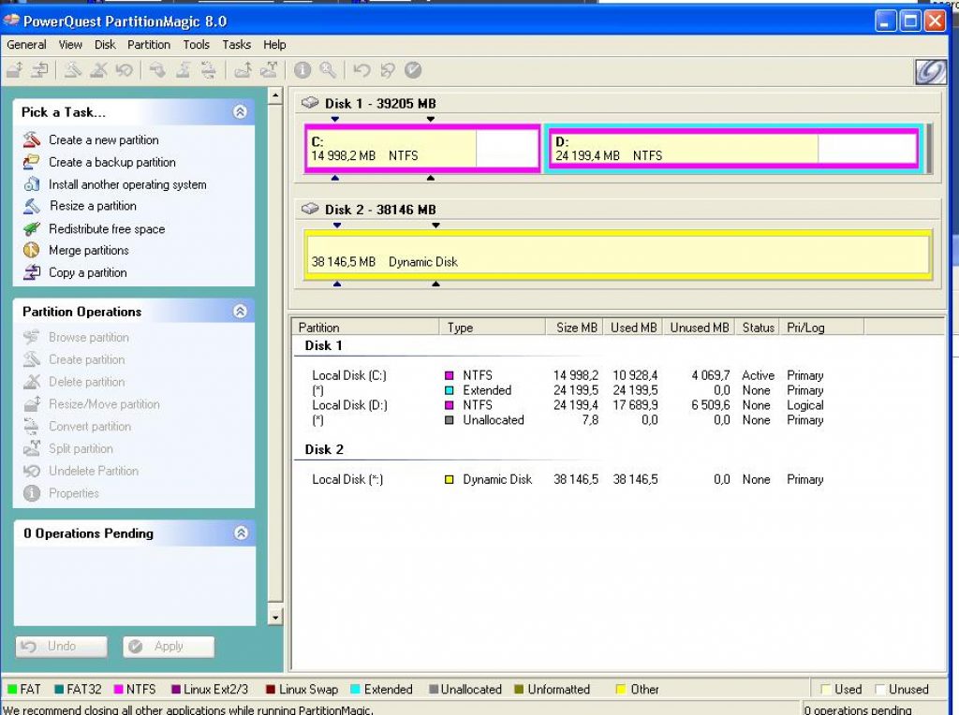The image size is (959, 715).
Task: Click the magnifier Check for errors toolbar icon
Action: pyautogui.click(x=328, y=70)
